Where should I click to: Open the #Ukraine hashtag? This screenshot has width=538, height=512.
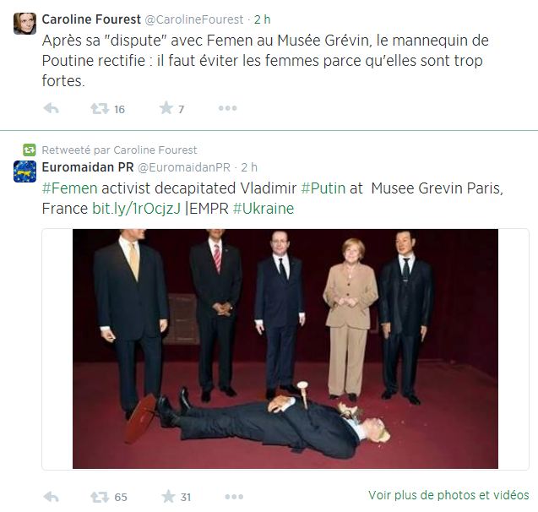[x=264, y=209]
